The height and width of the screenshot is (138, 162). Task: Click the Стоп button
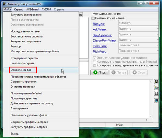[139, 72]
